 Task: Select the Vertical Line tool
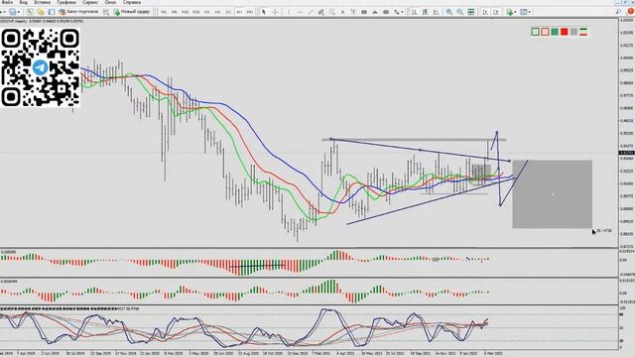click(289, 12)
